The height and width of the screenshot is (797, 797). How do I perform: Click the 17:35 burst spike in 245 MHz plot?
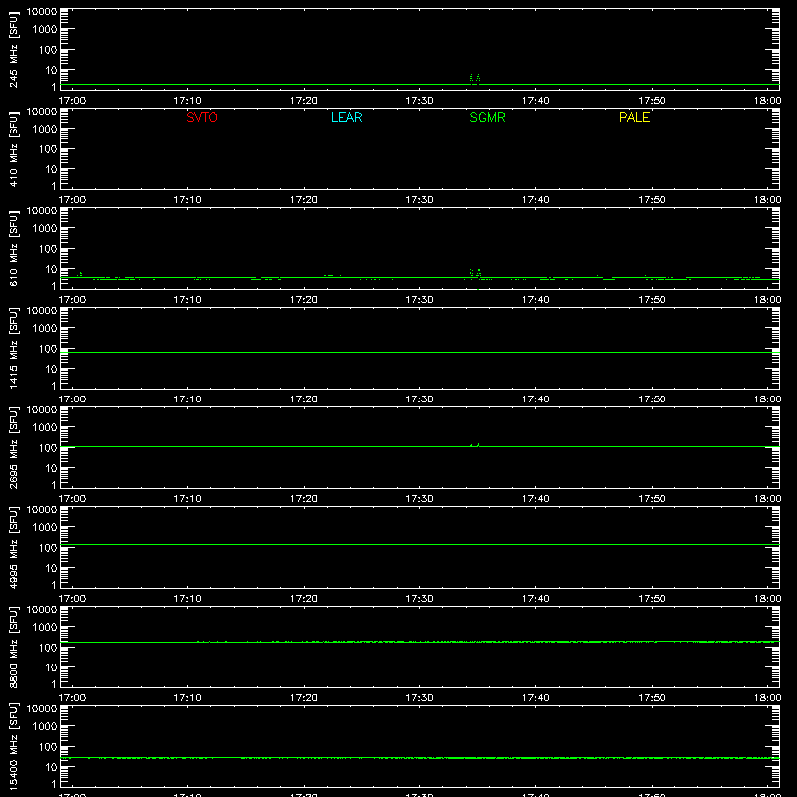point(475,78)
